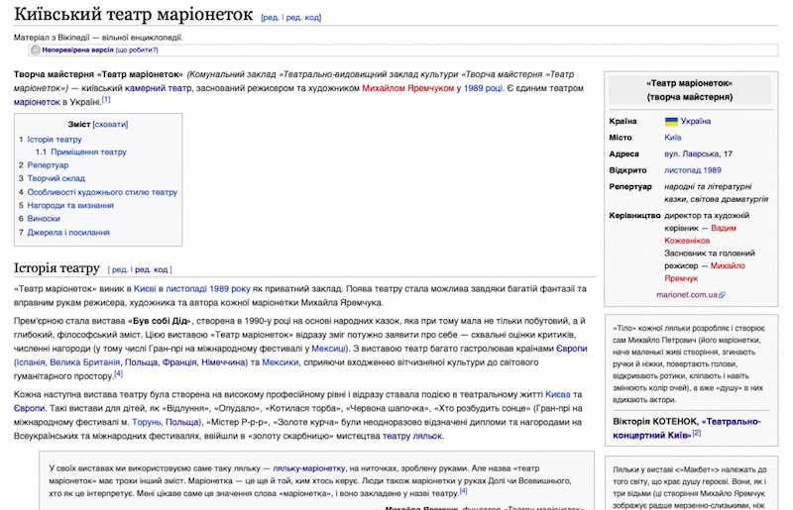Click footnote [1] after «в Україні»
This screenshot has height=510, width=793.
106,100
